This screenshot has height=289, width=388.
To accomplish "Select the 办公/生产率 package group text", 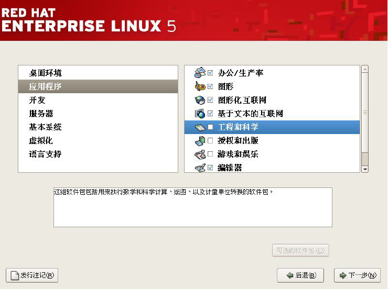I will (x=241, y=73).
